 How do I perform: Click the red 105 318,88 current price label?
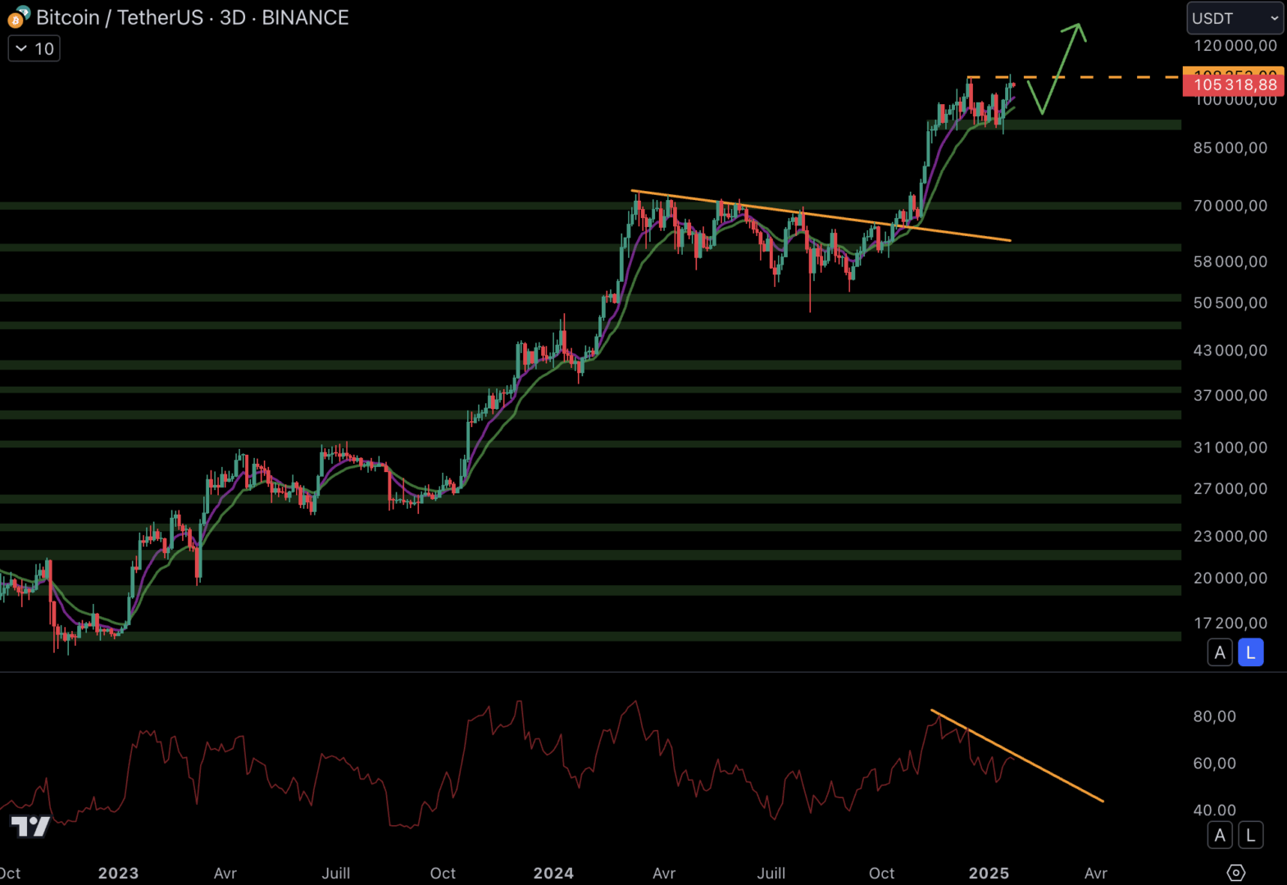click(x=1234, y=85)
